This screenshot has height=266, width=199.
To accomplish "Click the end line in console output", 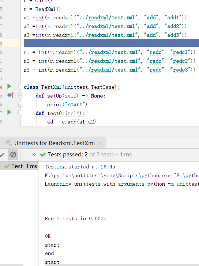I will [49, 253].
